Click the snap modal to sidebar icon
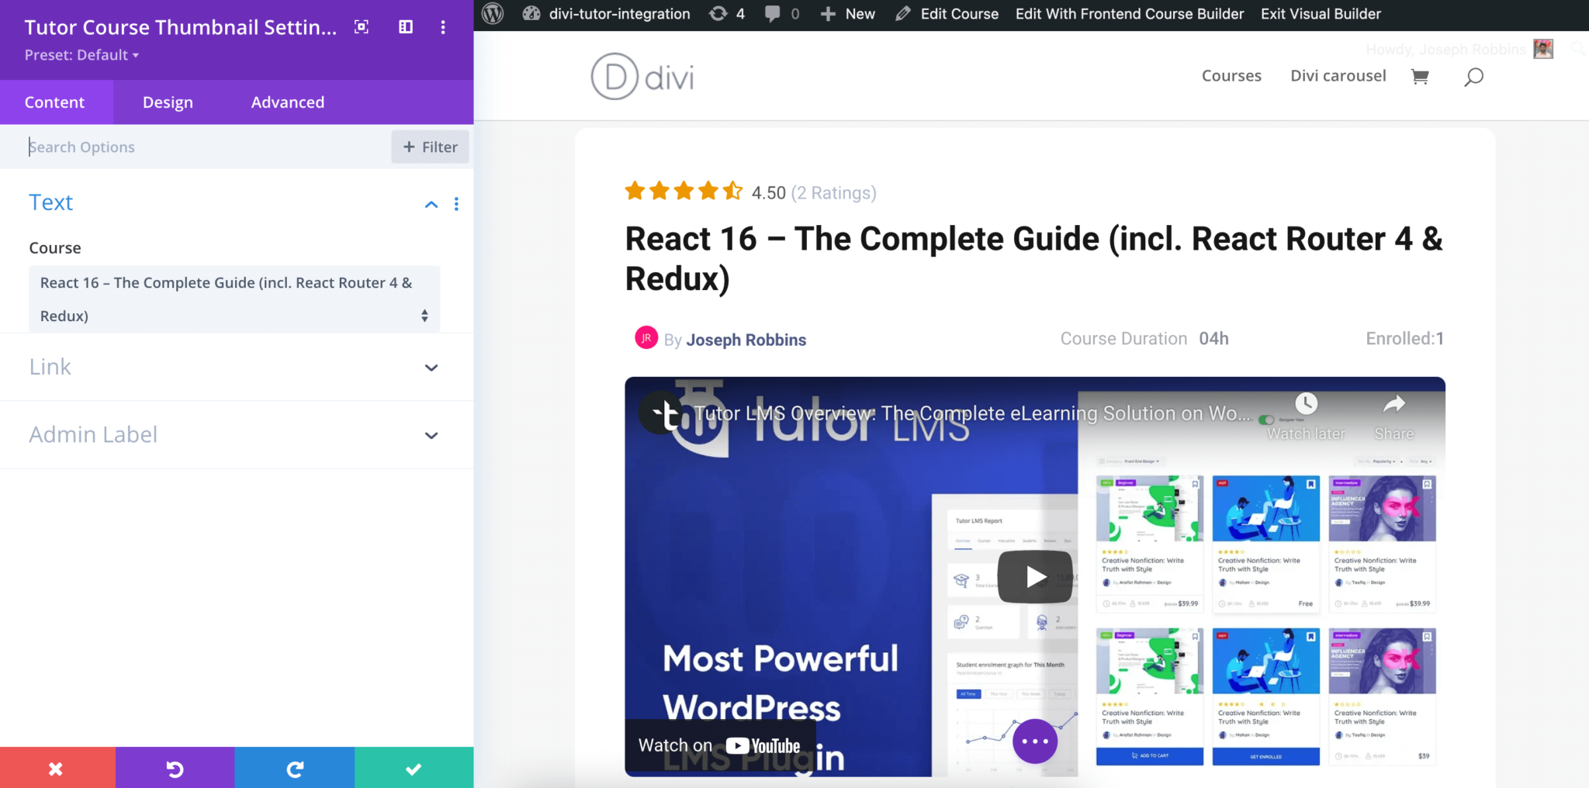Viewport: 1589px width, 788px height. (406, 27)
